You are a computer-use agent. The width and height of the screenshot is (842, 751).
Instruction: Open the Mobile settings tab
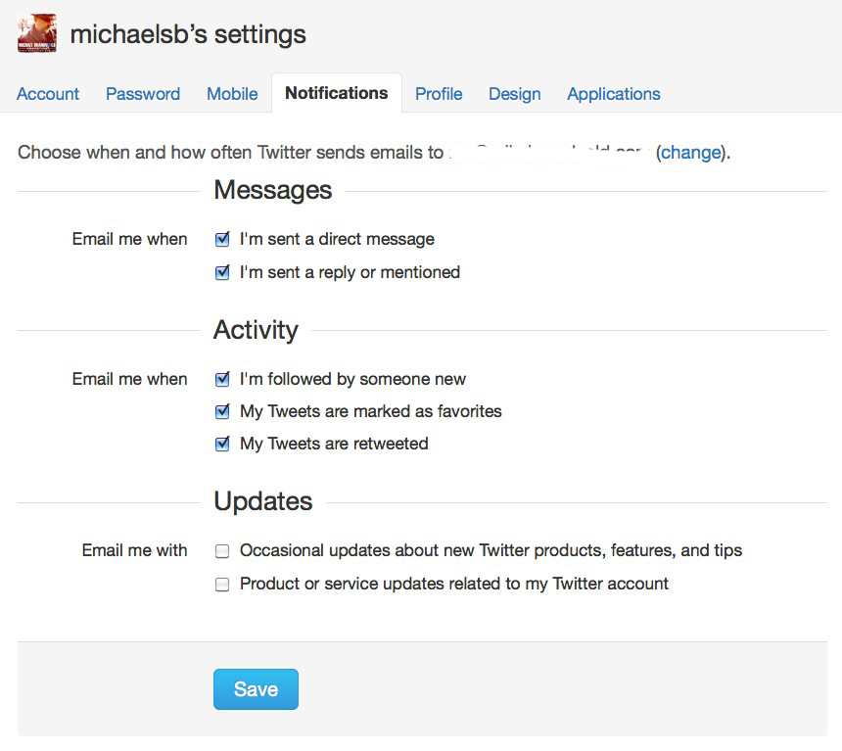(x=231, y=94)
